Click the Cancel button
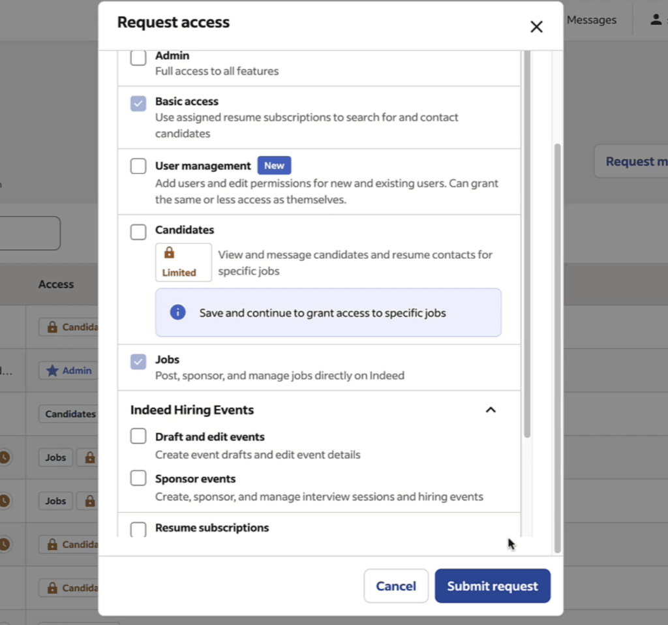Viewport: 668px width, 625px height. pyautogui.click(x=396, y=586)
